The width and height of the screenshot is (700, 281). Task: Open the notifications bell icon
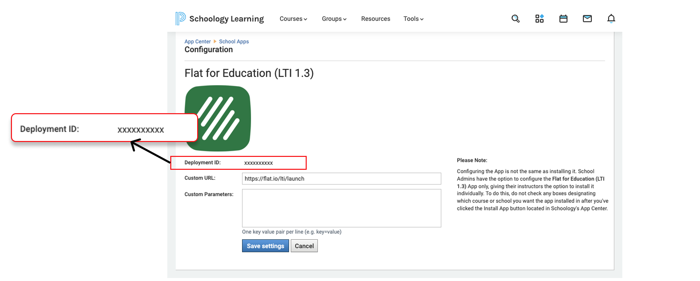tap(611, 19)
